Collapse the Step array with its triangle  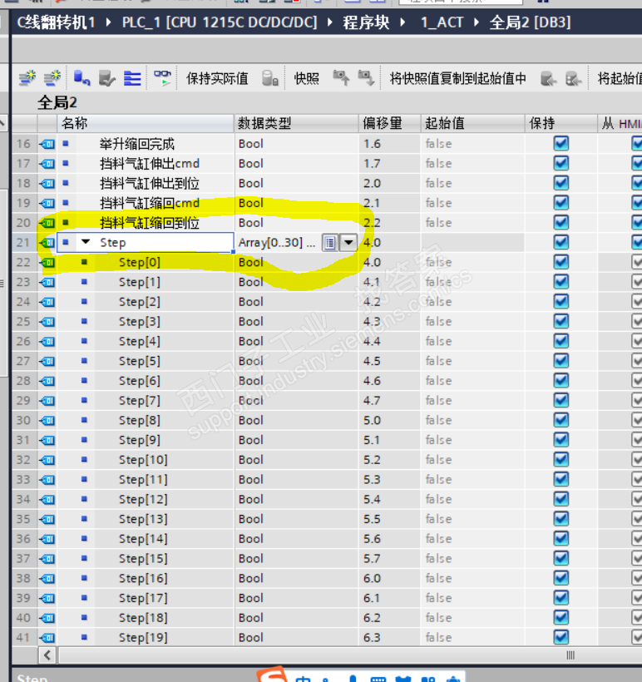[x=86, y=242]
